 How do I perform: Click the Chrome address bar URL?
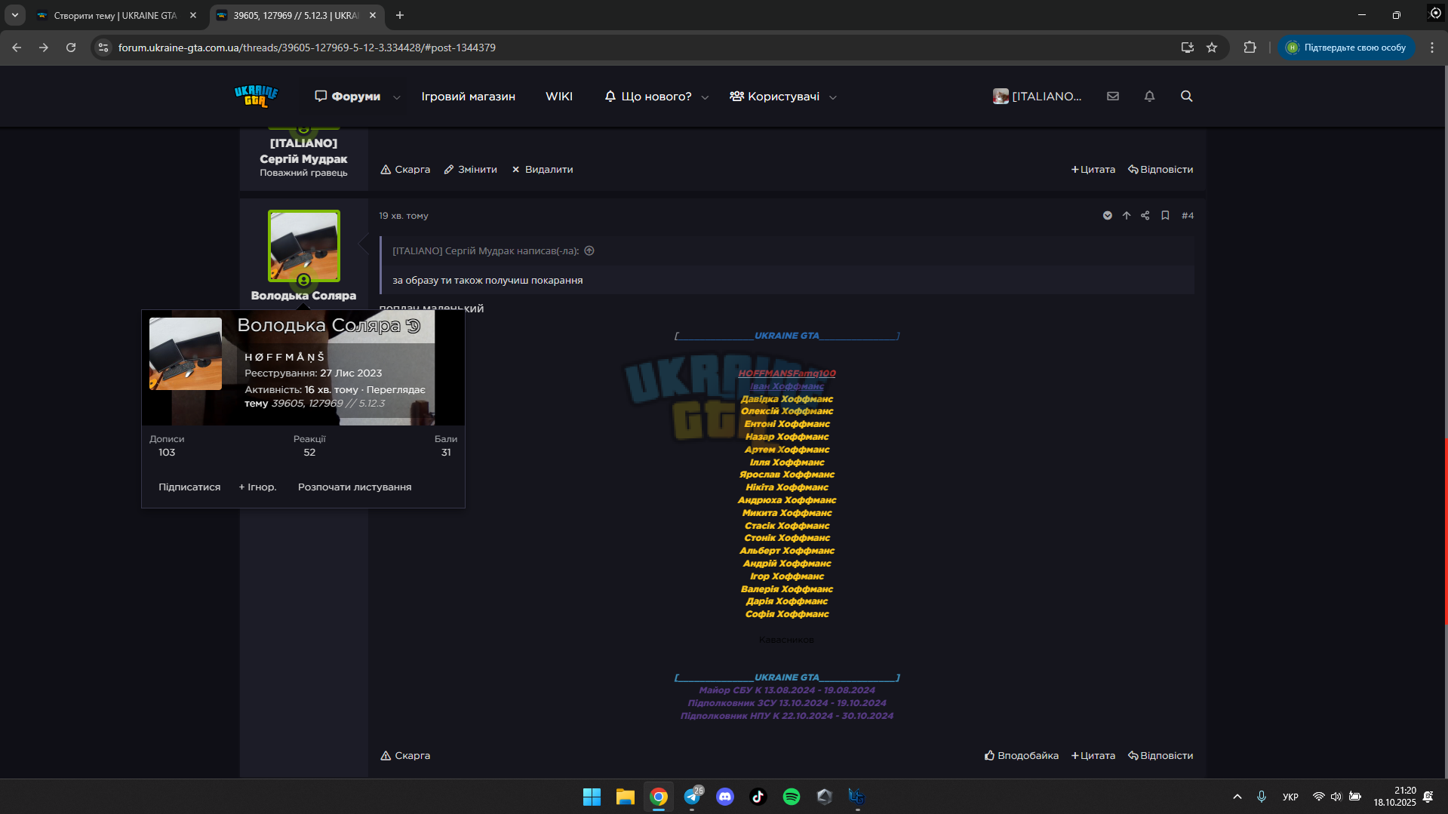(x=307, y=48)
